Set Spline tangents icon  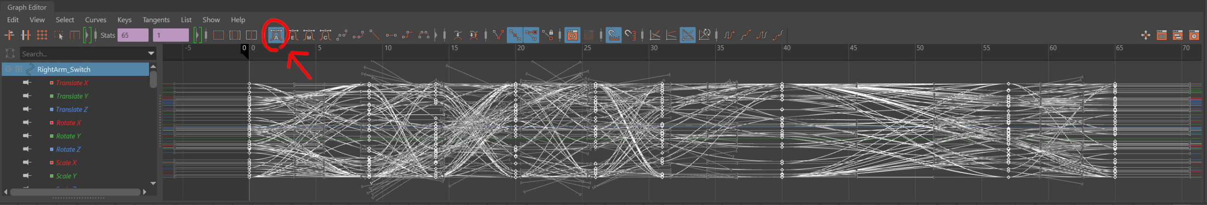click(342, 35)
